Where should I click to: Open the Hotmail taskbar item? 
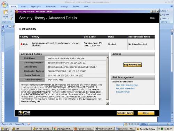point(84,129)
